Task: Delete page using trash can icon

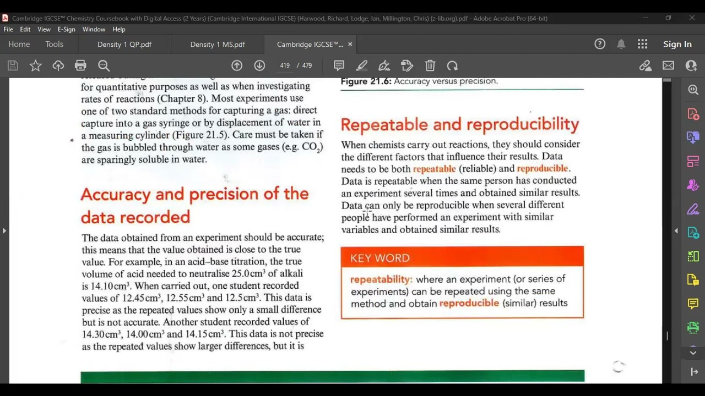Action: [x=430, y=66]
